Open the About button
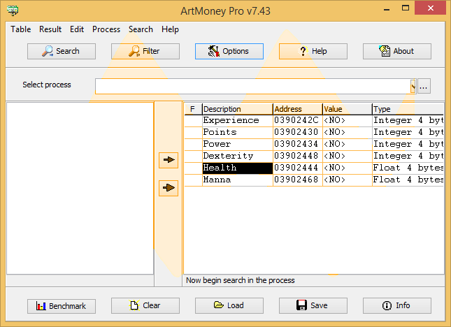Screen dimensions: 451x327 tap(397, 51)
